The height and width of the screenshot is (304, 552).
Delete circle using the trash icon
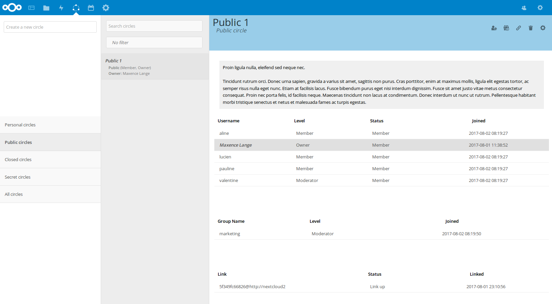530,28
